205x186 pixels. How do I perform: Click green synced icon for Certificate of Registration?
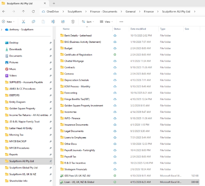[115, 55]
